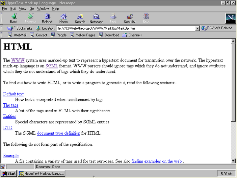Open the Help menu
The width and height of the screenshot is (237, 178).
[x=56, y=9]
